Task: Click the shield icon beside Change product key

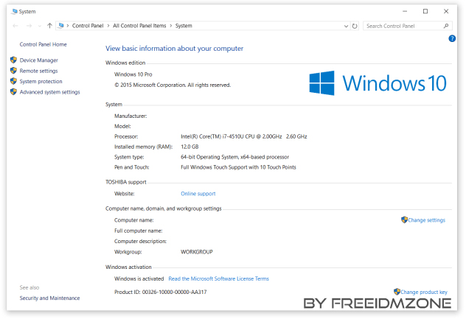Action: (397, 292)
